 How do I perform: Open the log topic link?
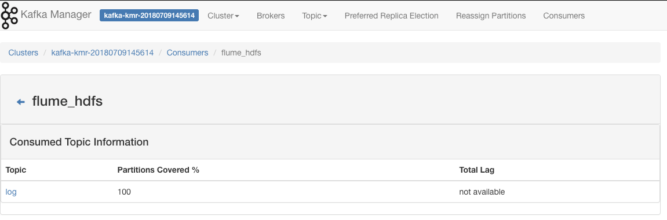[x=11, y=192]
